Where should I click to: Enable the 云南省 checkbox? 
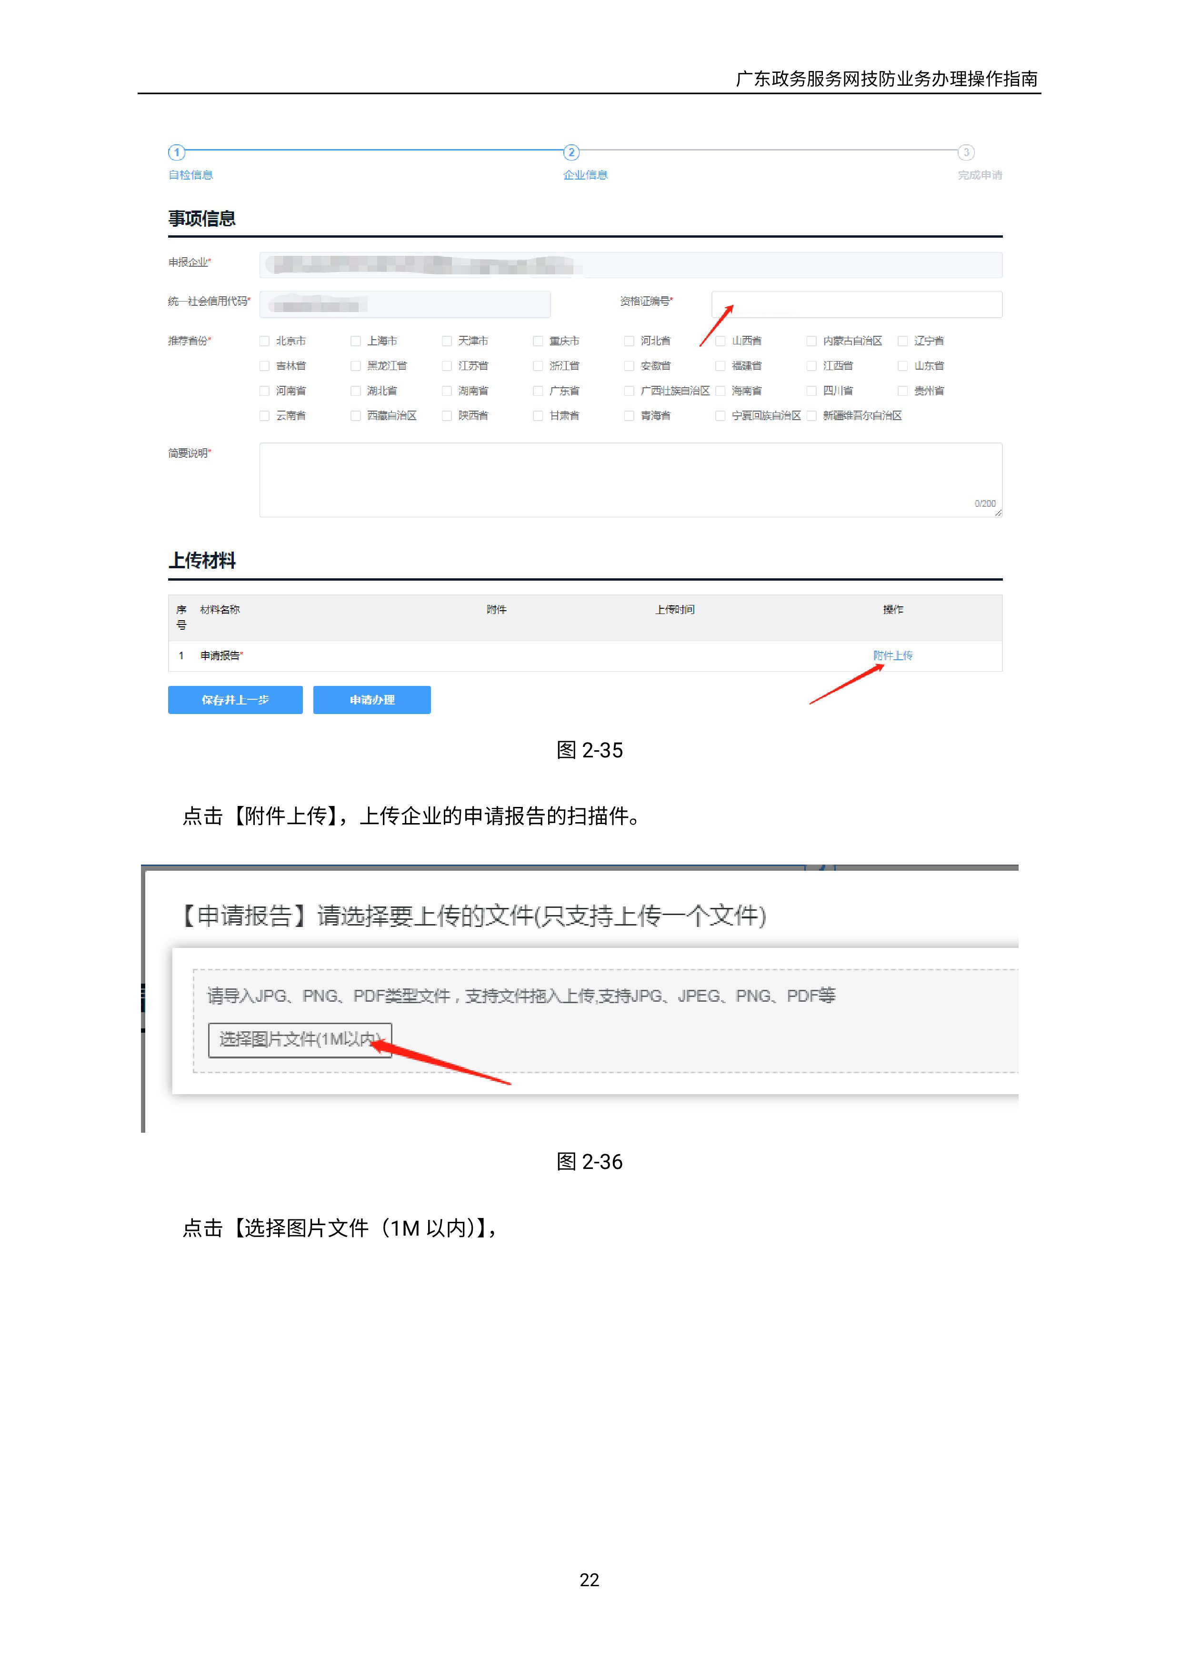(265, 415)
